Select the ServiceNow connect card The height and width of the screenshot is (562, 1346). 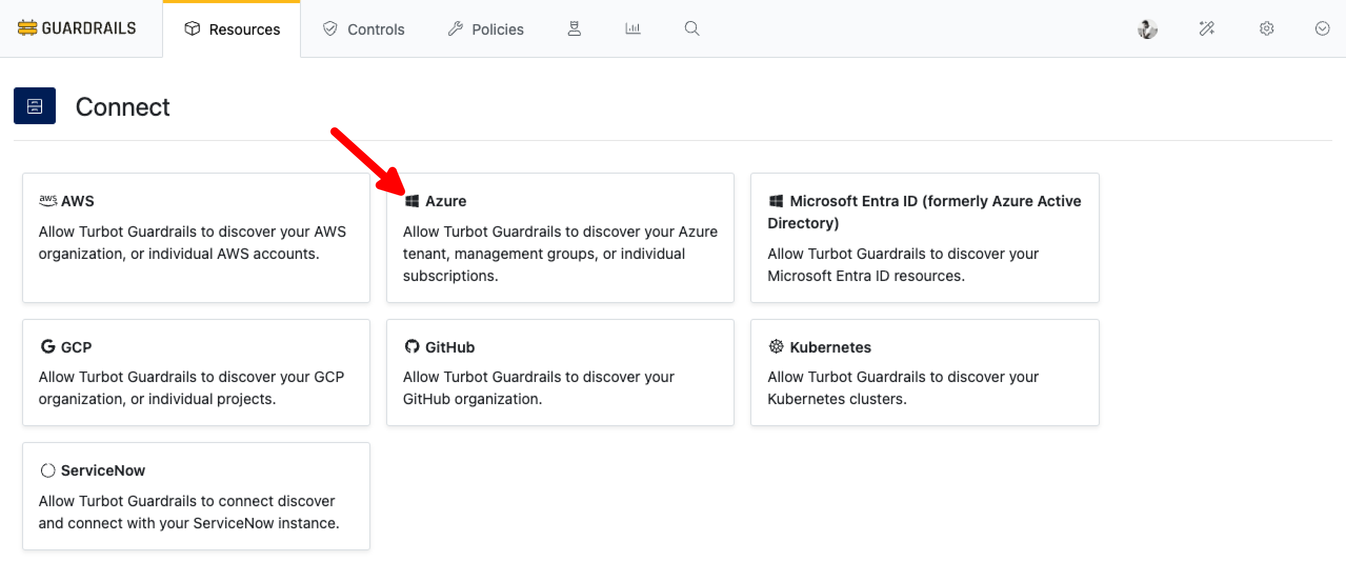click(196, 496)
